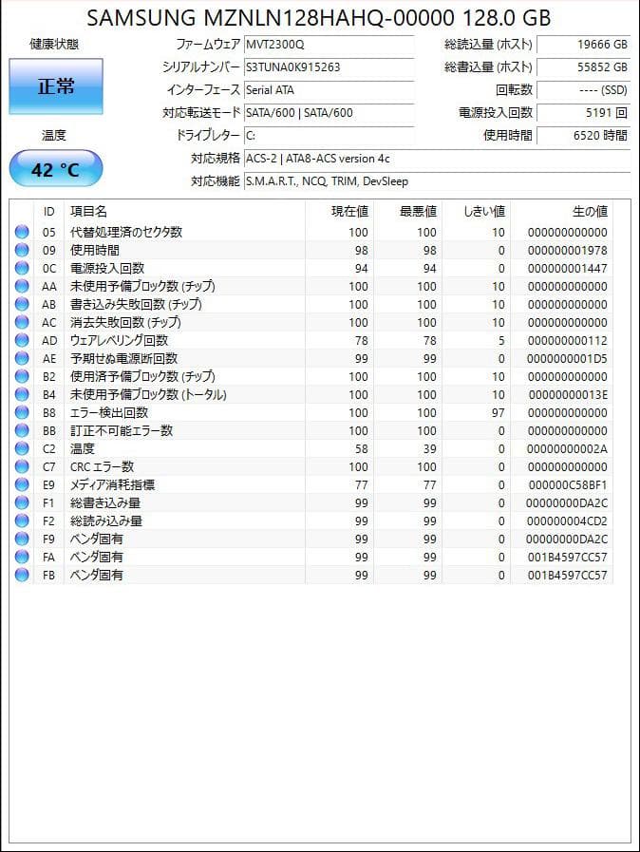Select status orb for ID F1 row
Screen dimensions: 640x852
[x=22, y=502]
